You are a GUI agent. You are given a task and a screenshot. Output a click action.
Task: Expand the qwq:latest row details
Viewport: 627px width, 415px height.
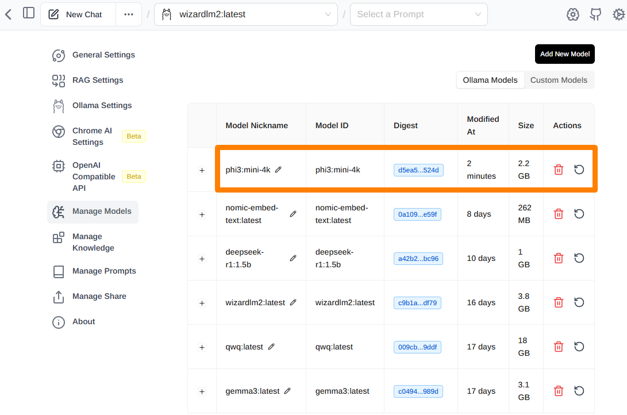point(202,347)
